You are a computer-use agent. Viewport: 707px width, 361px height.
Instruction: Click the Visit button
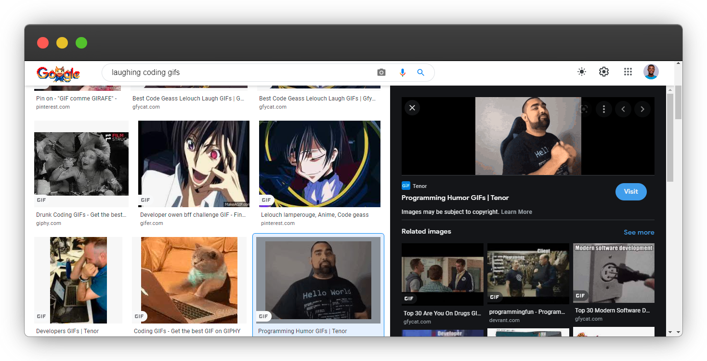pyautogui.click(x=631, y=192)
